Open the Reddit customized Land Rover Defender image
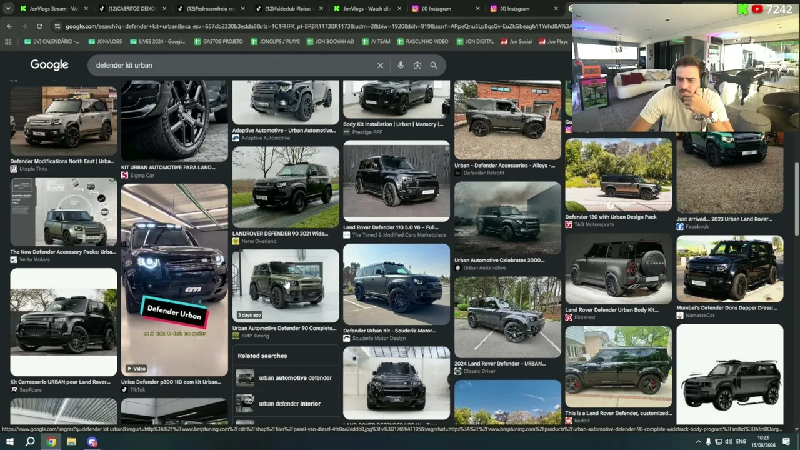Viewport: 800px width, 450px height. pos(619,367)
